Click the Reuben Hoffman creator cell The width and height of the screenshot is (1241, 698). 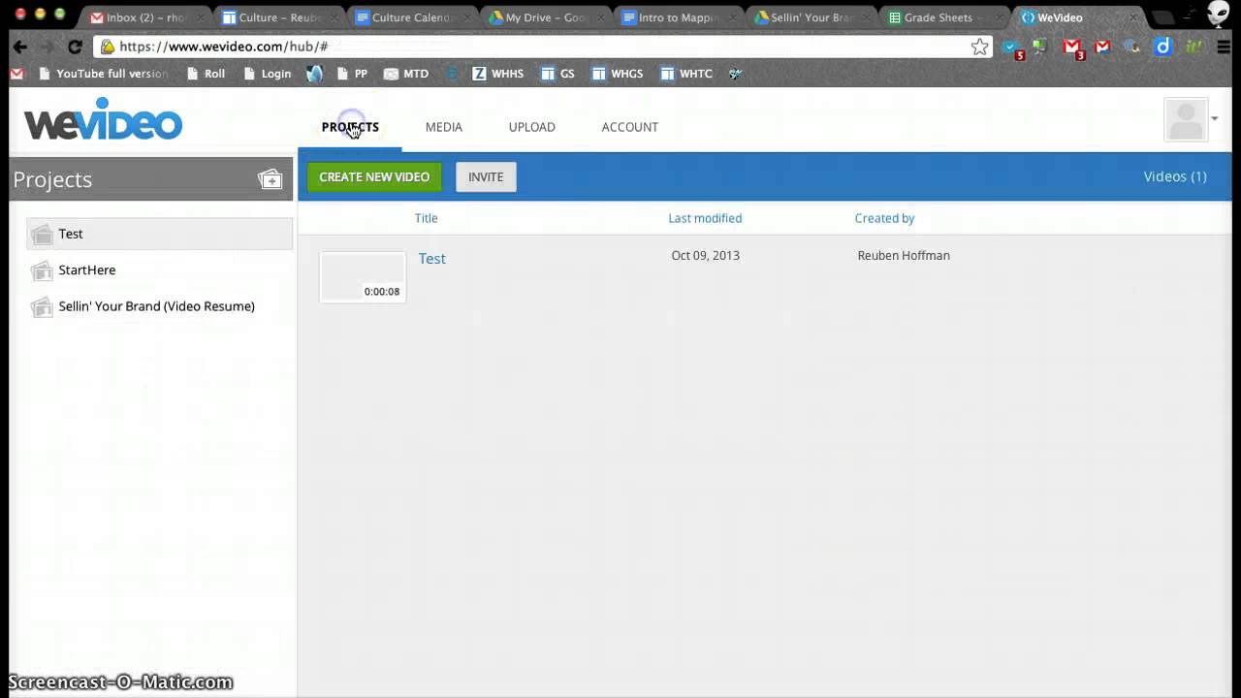(904, 256)
